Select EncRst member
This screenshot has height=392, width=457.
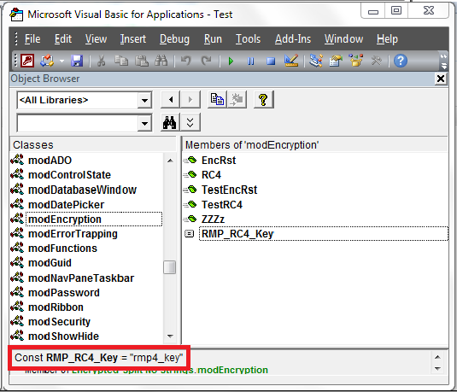coord(219,161)
